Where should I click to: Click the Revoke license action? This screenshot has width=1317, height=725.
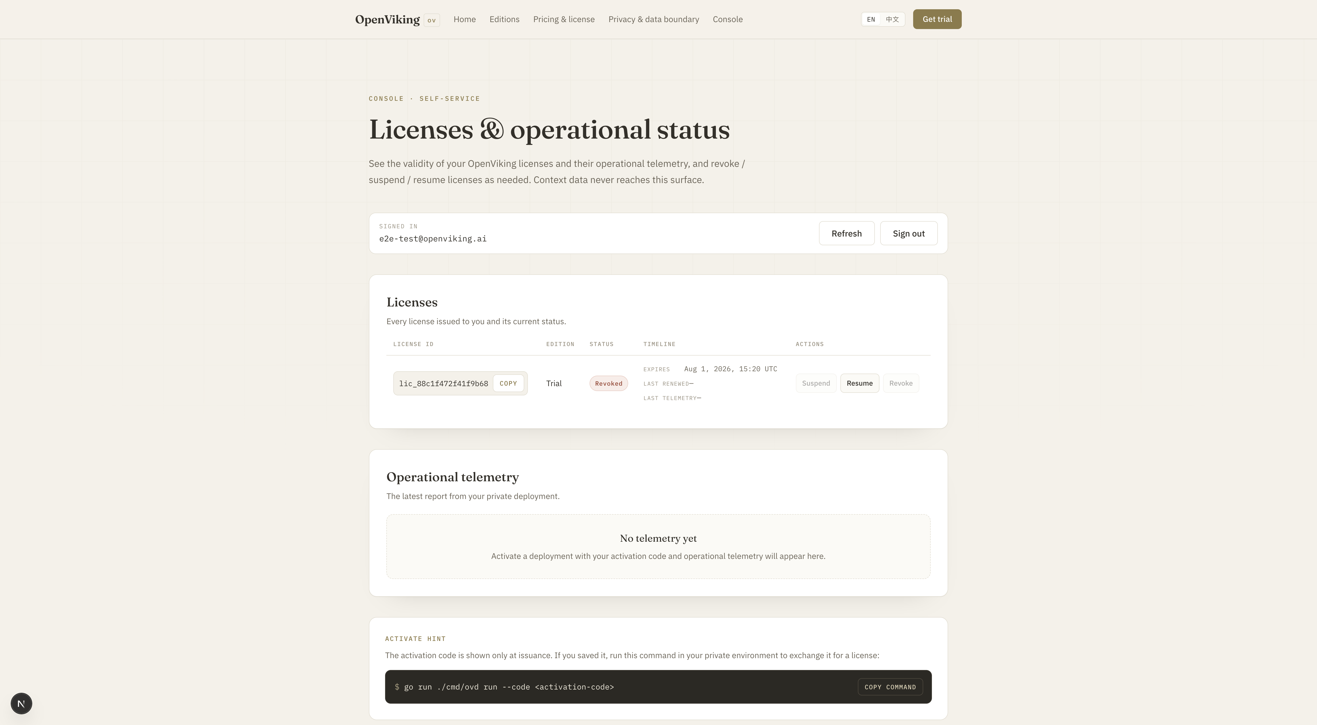coord(900,383)
